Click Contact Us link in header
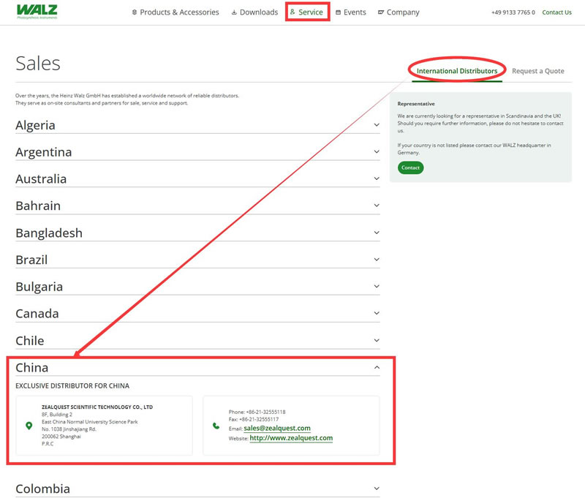This screenshot has height=501, width=585. [556, 12]
